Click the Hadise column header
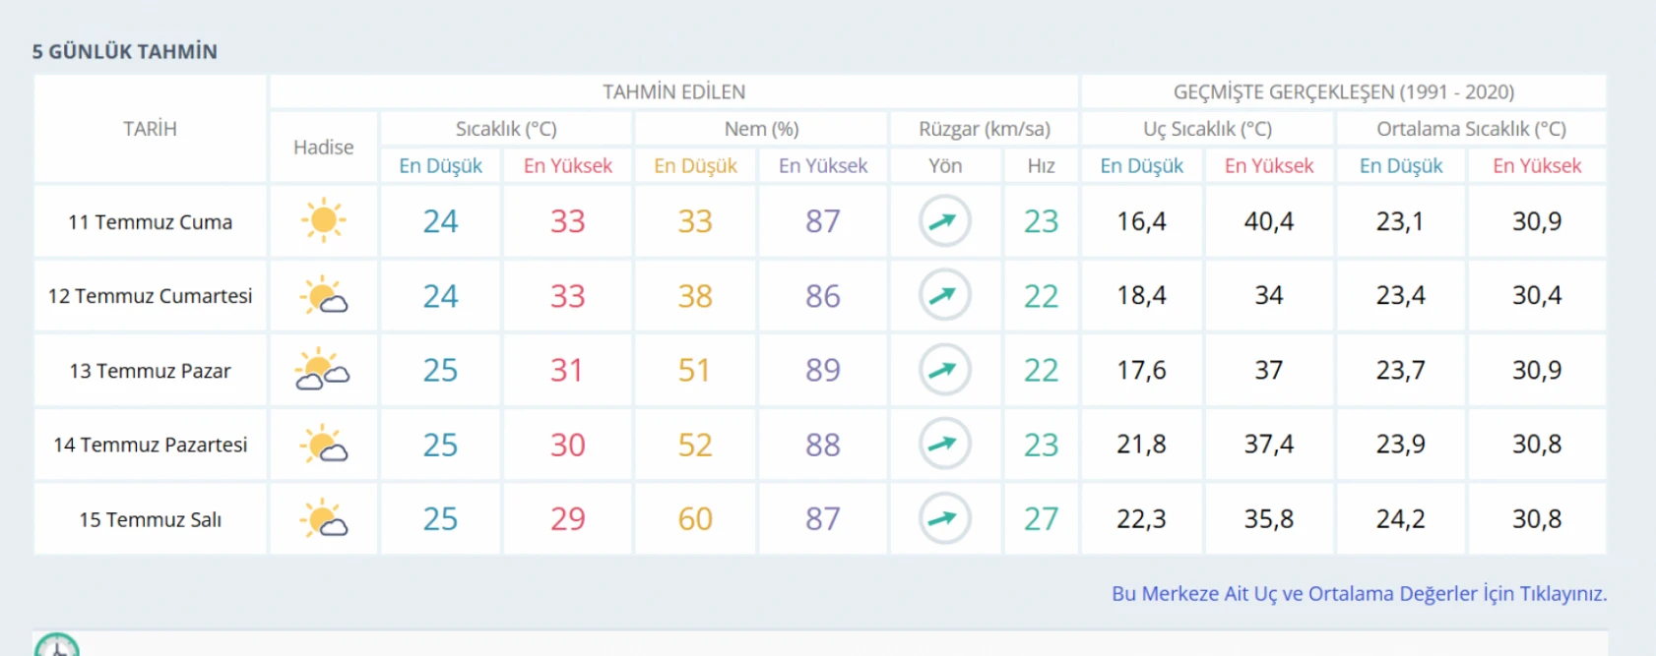This screenshot has width=1656, height=656. point(323,147)
